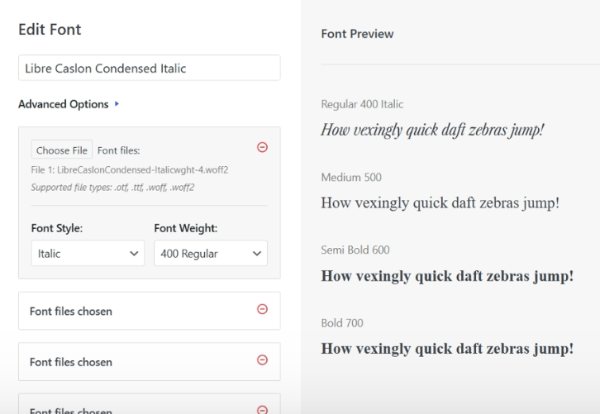Image resolution: width=600 pixels, height=414 pixels.
Task: Expand the second collapsed Font files chosen panel
Action: click(71, 362)
